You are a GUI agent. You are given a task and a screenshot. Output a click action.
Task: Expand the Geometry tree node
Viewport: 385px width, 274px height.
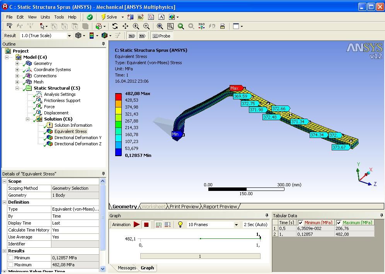tap(17, 63)
